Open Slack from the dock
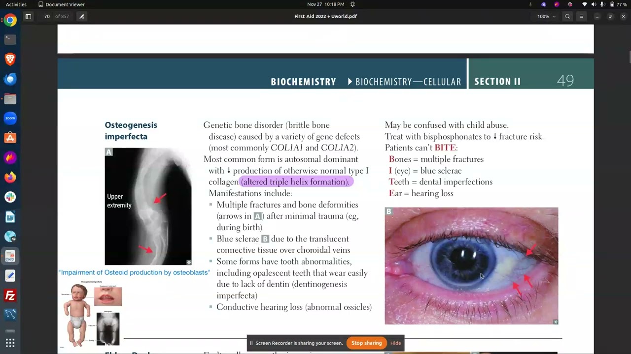Viewport: 631px width, 354px height. (x=10, y=197)
